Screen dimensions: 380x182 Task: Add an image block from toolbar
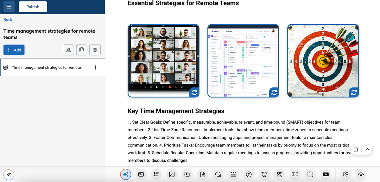[172, 174]
